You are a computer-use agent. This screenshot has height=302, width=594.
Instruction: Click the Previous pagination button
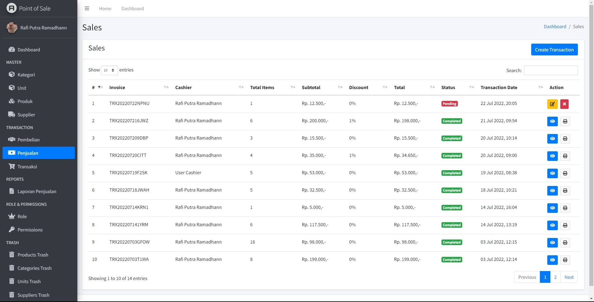(x=527, y=277)
